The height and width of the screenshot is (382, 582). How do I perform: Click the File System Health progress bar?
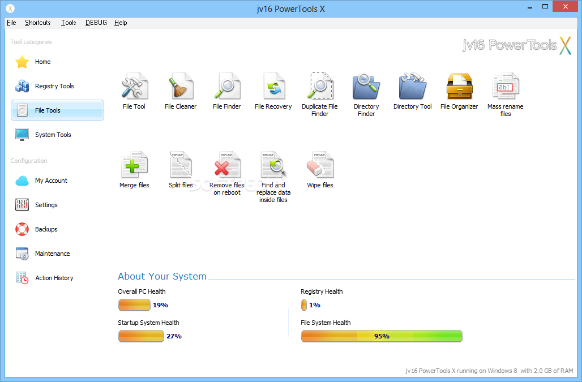(382, 336)
